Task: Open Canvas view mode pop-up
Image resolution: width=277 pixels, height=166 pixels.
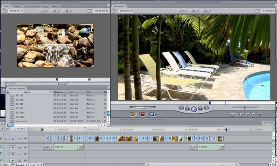Action: [x=206, y=11]
